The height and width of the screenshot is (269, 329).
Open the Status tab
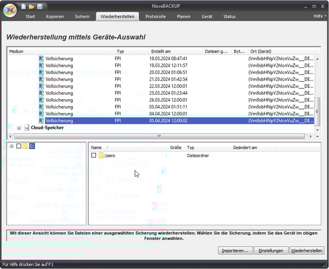[229, 16]
